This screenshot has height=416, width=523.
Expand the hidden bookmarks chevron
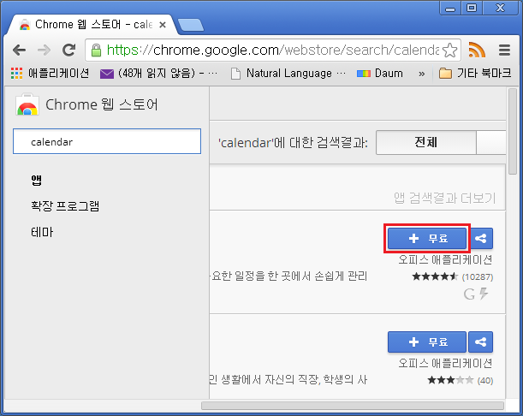click(x=422, y=74)
